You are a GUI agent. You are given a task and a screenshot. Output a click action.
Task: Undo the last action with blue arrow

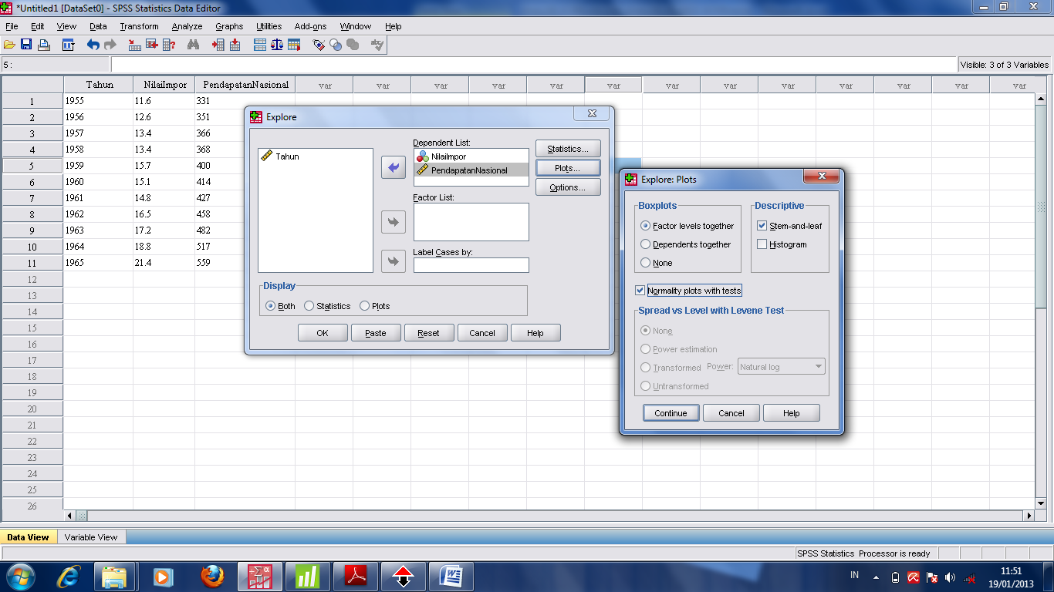point(93,45)
